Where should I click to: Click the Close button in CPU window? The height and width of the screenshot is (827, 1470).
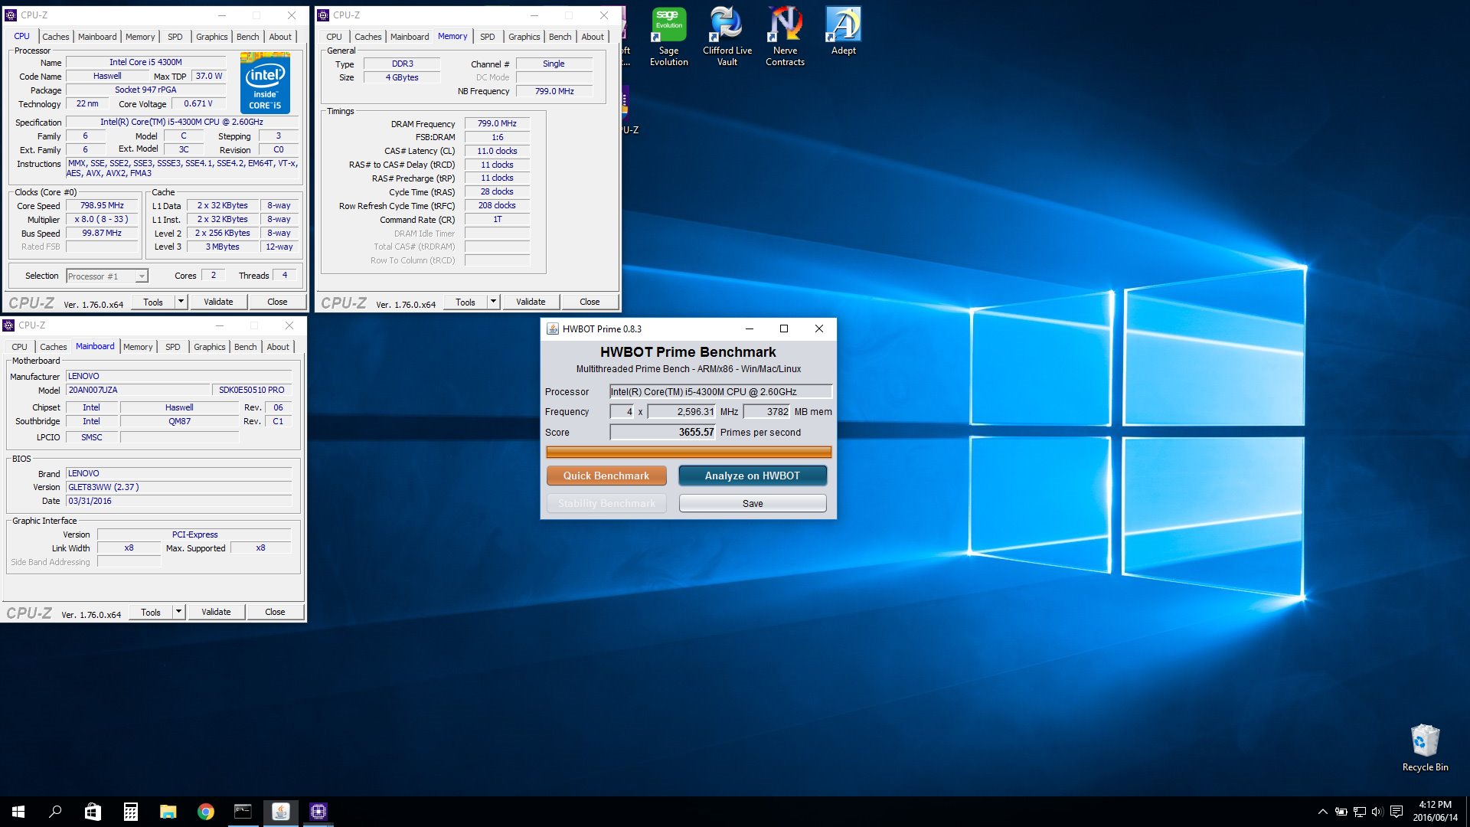click(277, 302)
